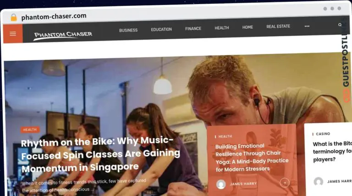Go to the Health navigation item

pos(221,28)
